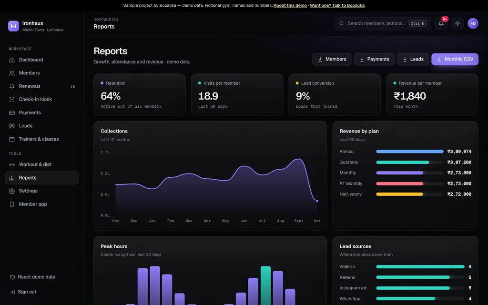Click the Annual revenue blue bar

[x=409, y=152]
